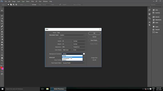
Task: Select the History Brush tool
Action: [2, 34]
